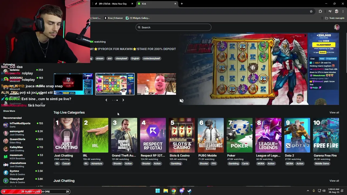The width and height of the screenshot is (347, 195).
Task: Open a new browser tab
Action: (x=182, y=4)
